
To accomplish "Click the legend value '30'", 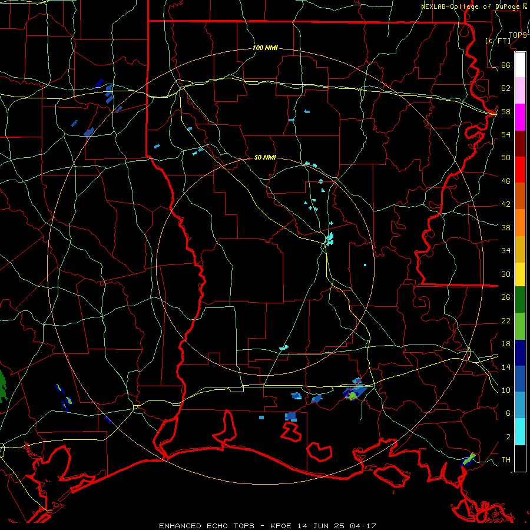I will pyautogui.click(x=506, y=274).
